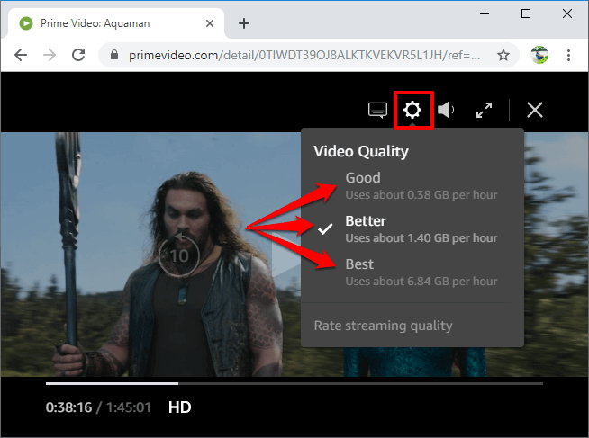
Task: Select Best video quality option
Action: (x=359, y=264)
